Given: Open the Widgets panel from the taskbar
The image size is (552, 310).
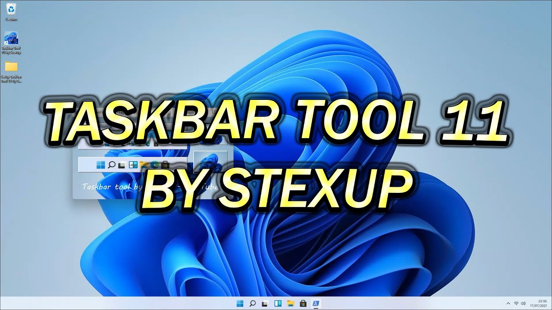Looking at the screenshot, I should coord(278,303).
